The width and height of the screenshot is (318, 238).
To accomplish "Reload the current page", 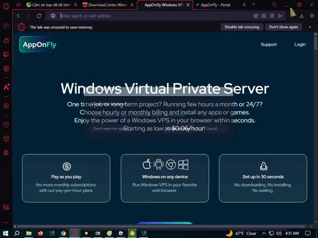I will click(x=39, y=16).
